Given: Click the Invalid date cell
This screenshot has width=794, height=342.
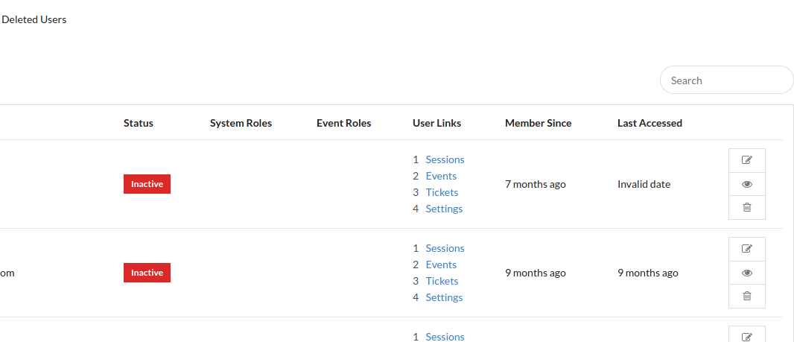Looking at the screenshot, I should tap(644, 185).
